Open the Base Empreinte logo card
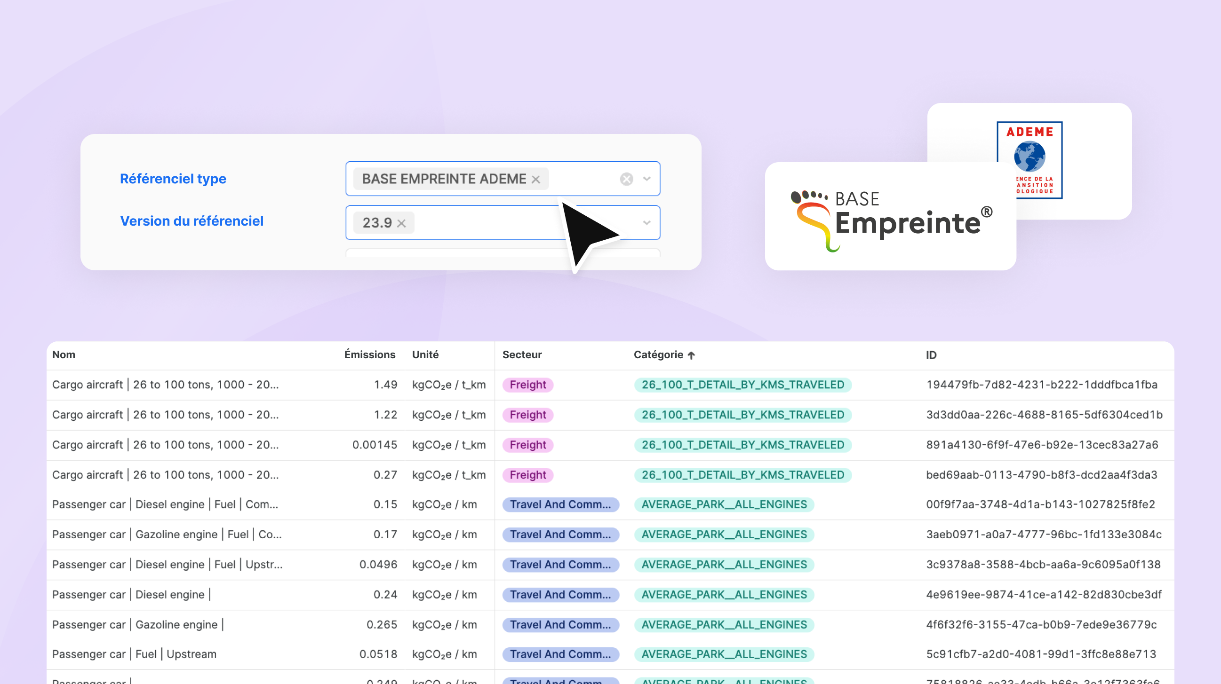 click(x=890, y=216)
